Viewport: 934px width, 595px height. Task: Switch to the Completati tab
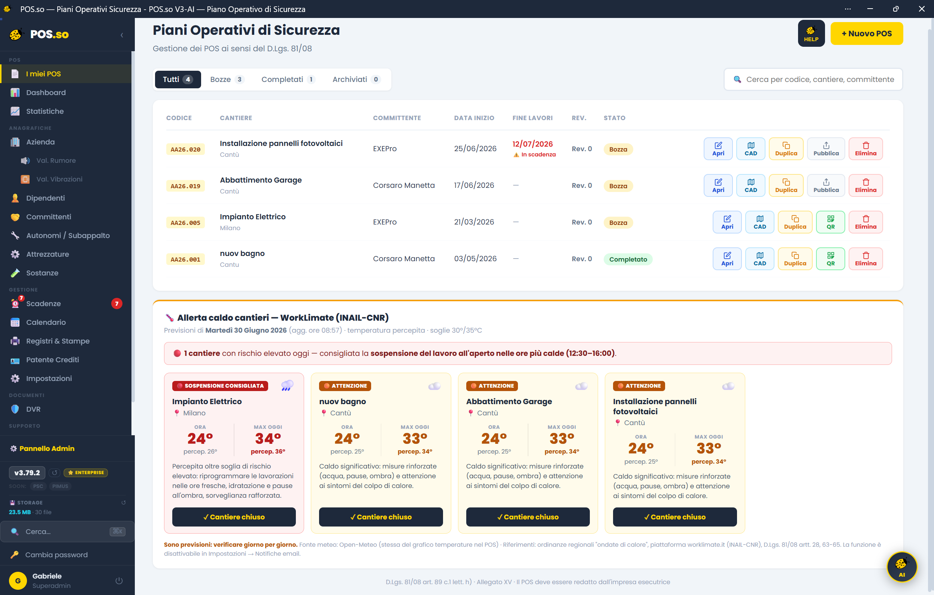click(288, 79)
